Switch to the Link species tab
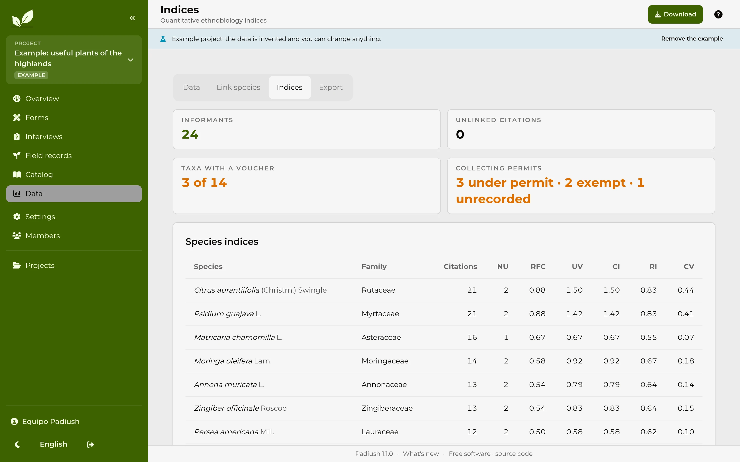The height and width of the screenshot is (462, 740). [x=238, y=87]
